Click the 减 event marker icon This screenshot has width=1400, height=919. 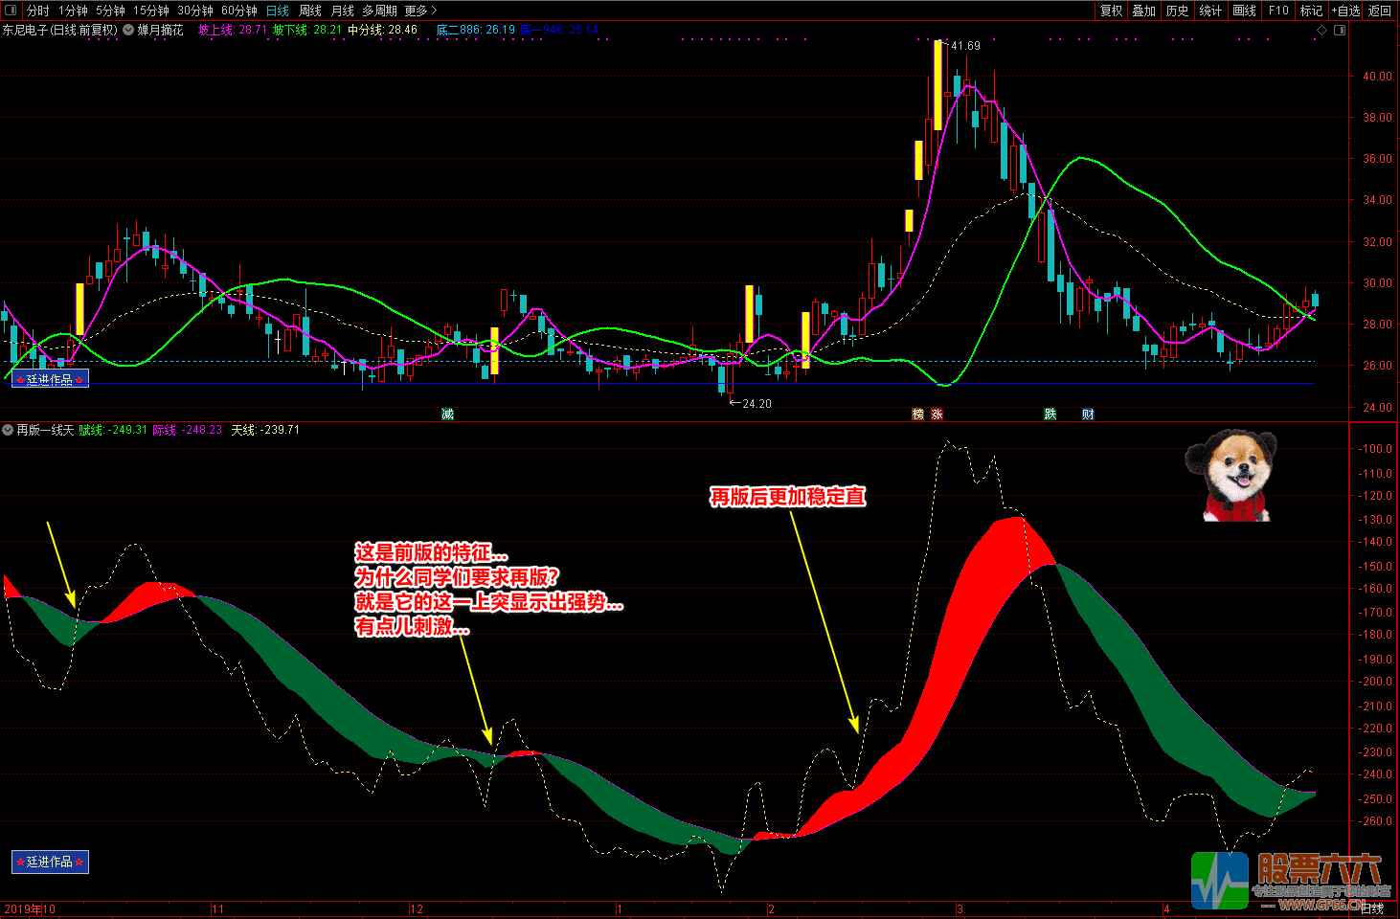pos(447,415)
